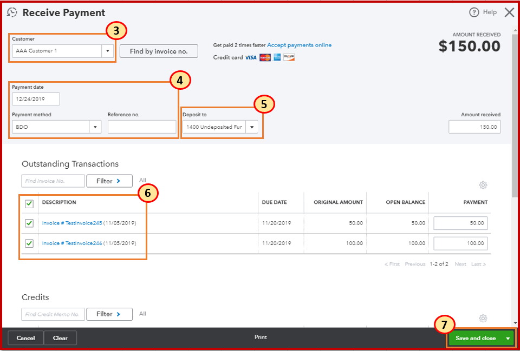Image resolution: width=520 pixels, height=351 pixels.
Task: Click the scrollbar up arrow
Action: click(x=515, y=30)
